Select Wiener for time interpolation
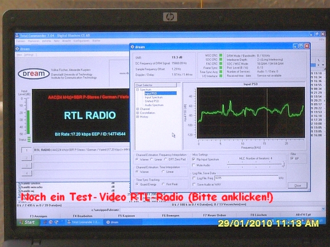 (137, 172)
